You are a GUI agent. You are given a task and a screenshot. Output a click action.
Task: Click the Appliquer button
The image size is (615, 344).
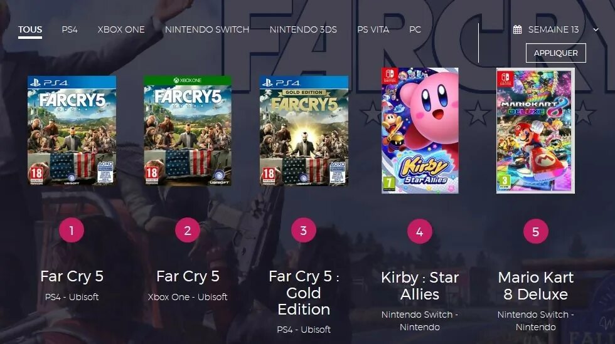[x=556, y=53]
